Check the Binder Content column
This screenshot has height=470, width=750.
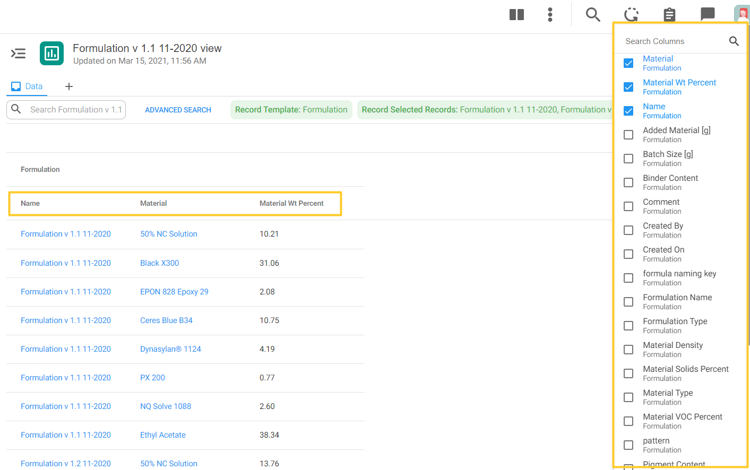[628, 182]
